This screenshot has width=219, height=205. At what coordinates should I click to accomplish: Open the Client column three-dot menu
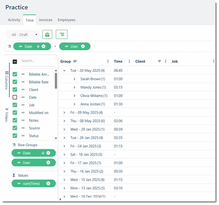(x=166, y=61)
